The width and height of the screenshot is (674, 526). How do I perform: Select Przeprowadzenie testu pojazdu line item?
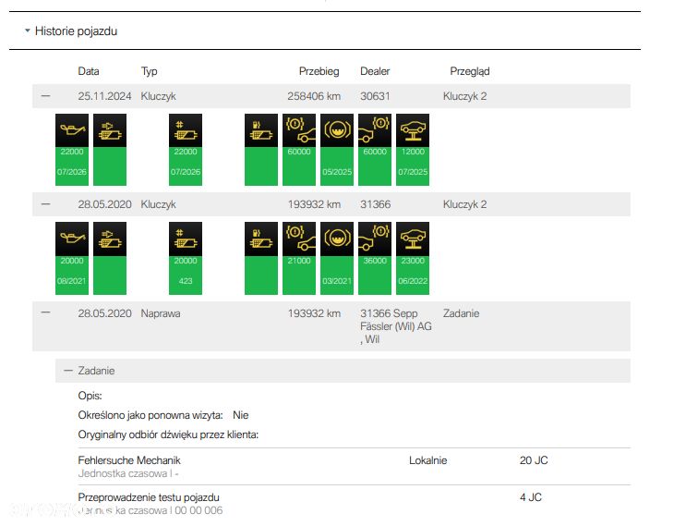[x=149, y=497]
